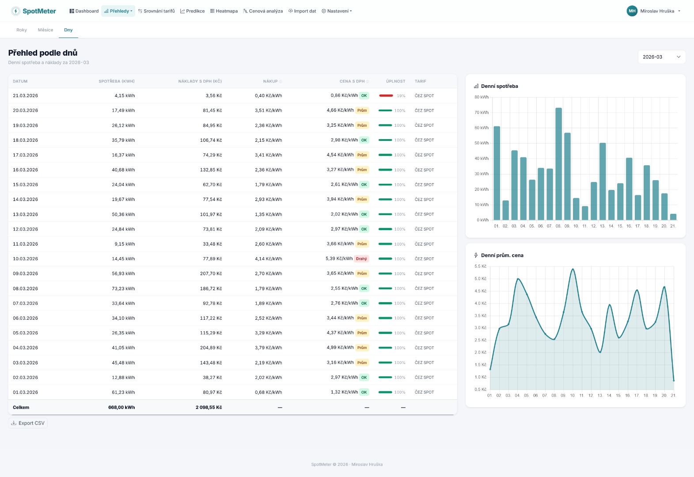694x477 pixels.
Task: Click the Dashboard grid icon
Action: tap(72, 11)
